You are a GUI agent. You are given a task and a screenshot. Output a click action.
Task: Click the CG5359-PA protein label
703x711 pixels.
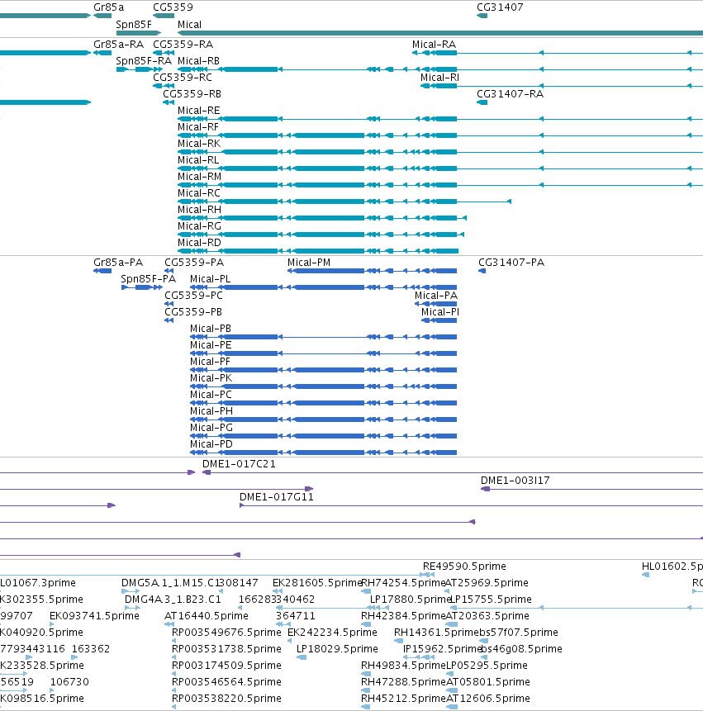(194, 263)
